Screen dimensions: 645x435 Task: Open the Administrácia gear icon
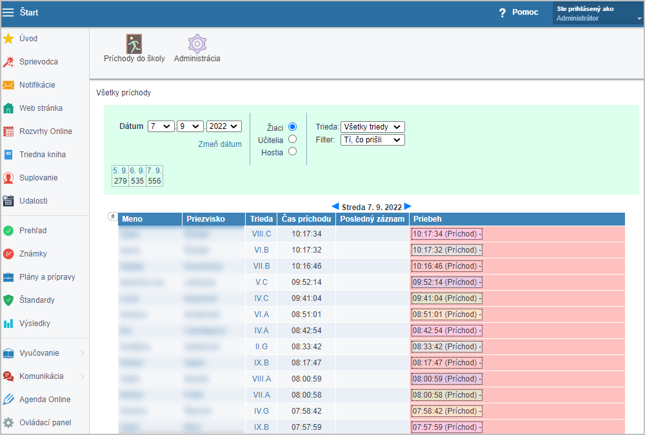coord(197,44)
